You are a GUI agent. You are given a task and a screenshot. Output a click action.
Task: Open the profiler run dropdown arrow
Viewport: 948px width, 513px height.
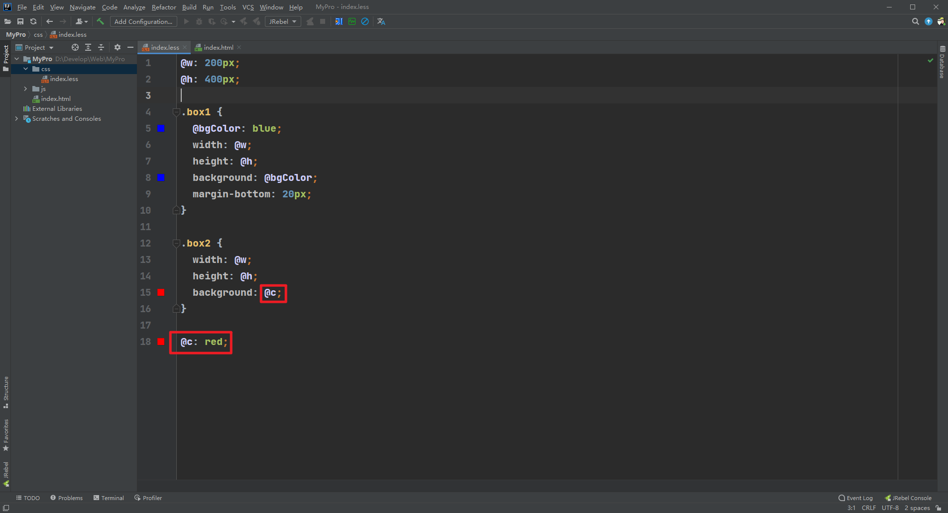pos(234,22)
